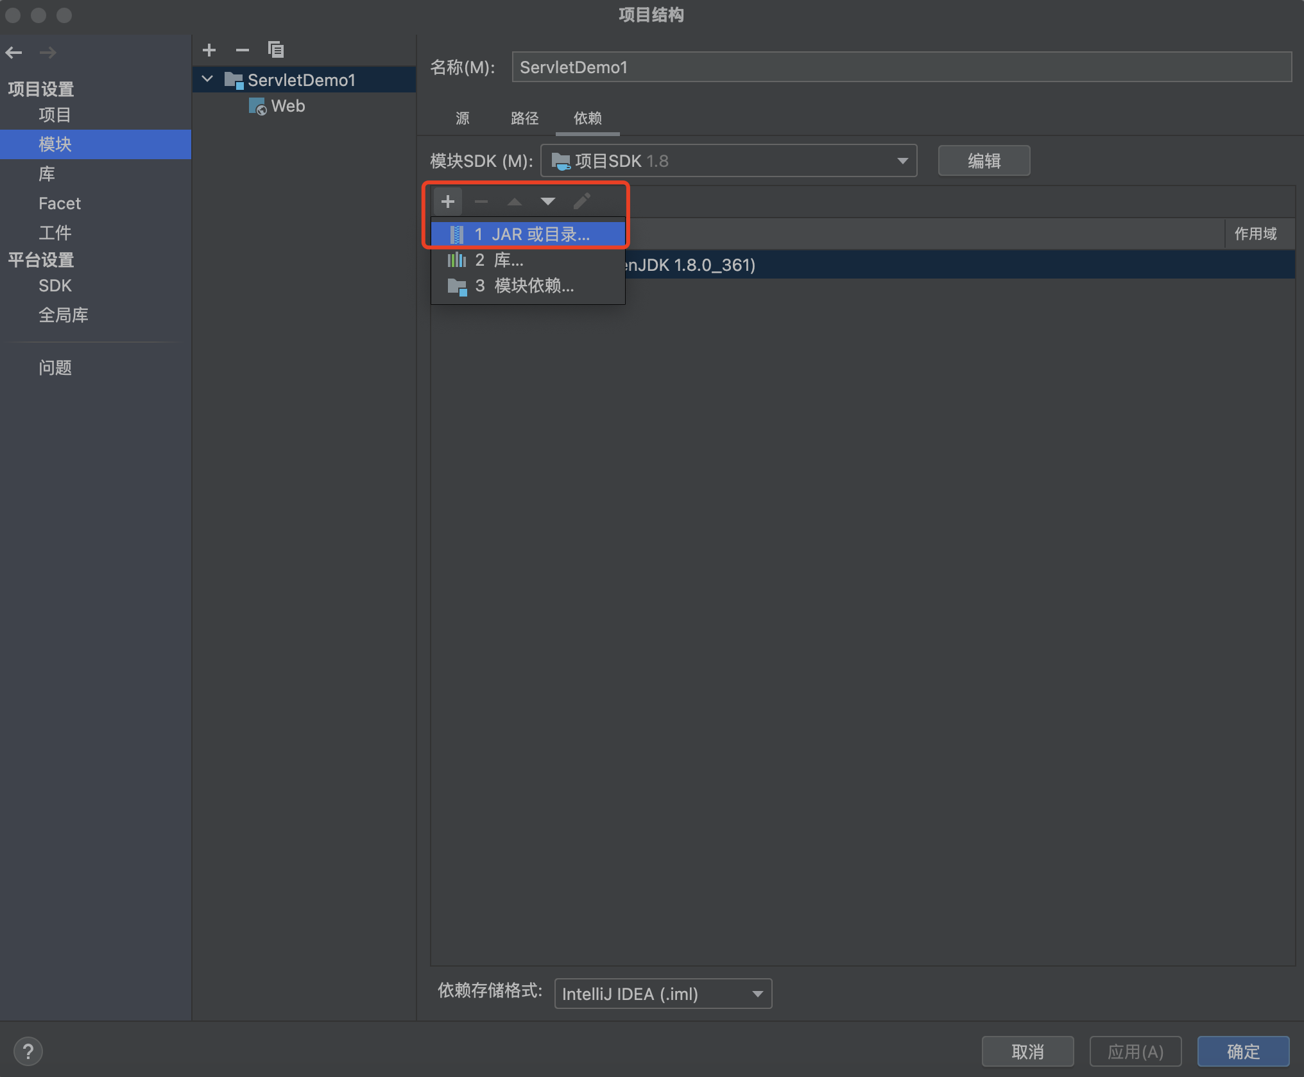
Task: Click the move dependency down arrow
Action: click(x=547, y=202)
